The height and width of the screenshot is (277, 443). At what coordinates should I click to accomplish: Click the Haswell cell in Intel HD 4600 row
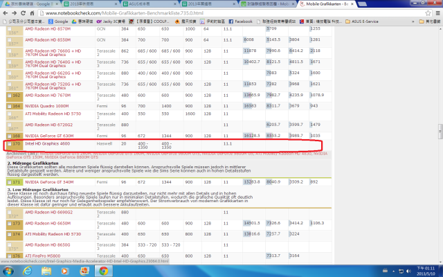click(x=105, y=143)
